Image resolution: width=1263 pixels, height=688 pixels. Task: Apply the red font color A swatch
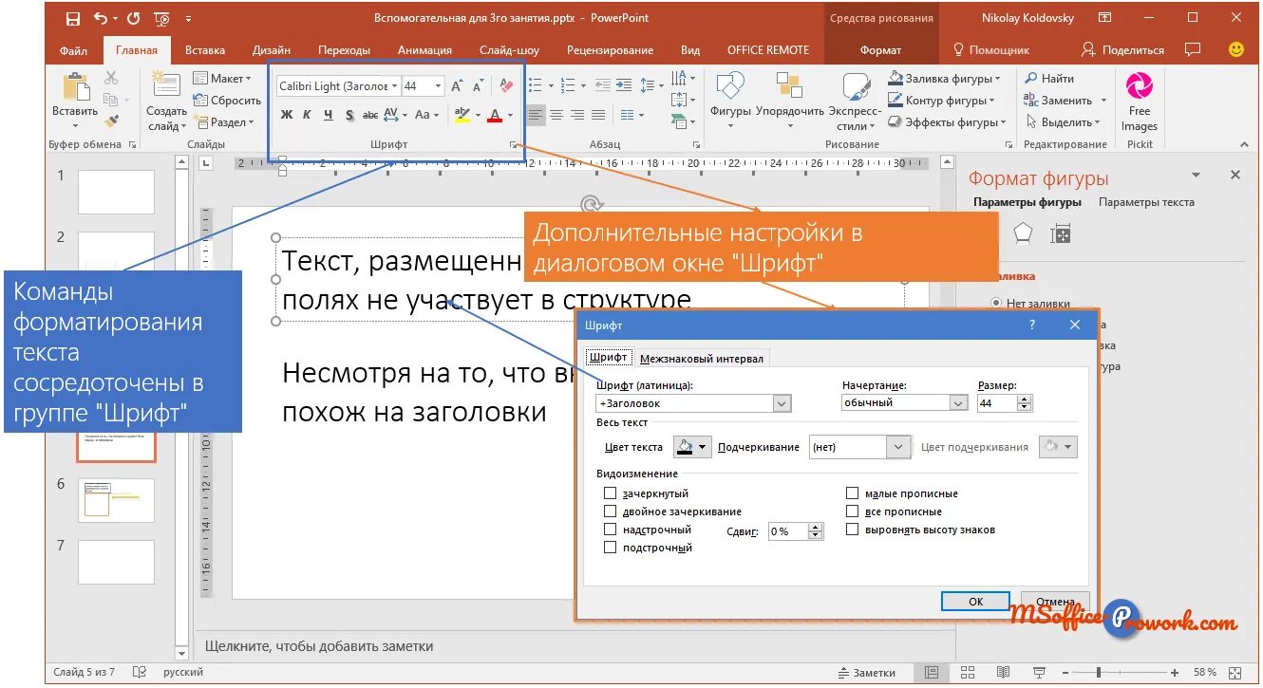pos(494,115)
